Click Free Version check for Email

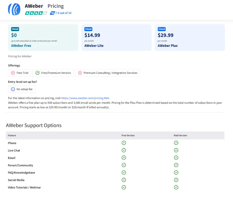124,158
